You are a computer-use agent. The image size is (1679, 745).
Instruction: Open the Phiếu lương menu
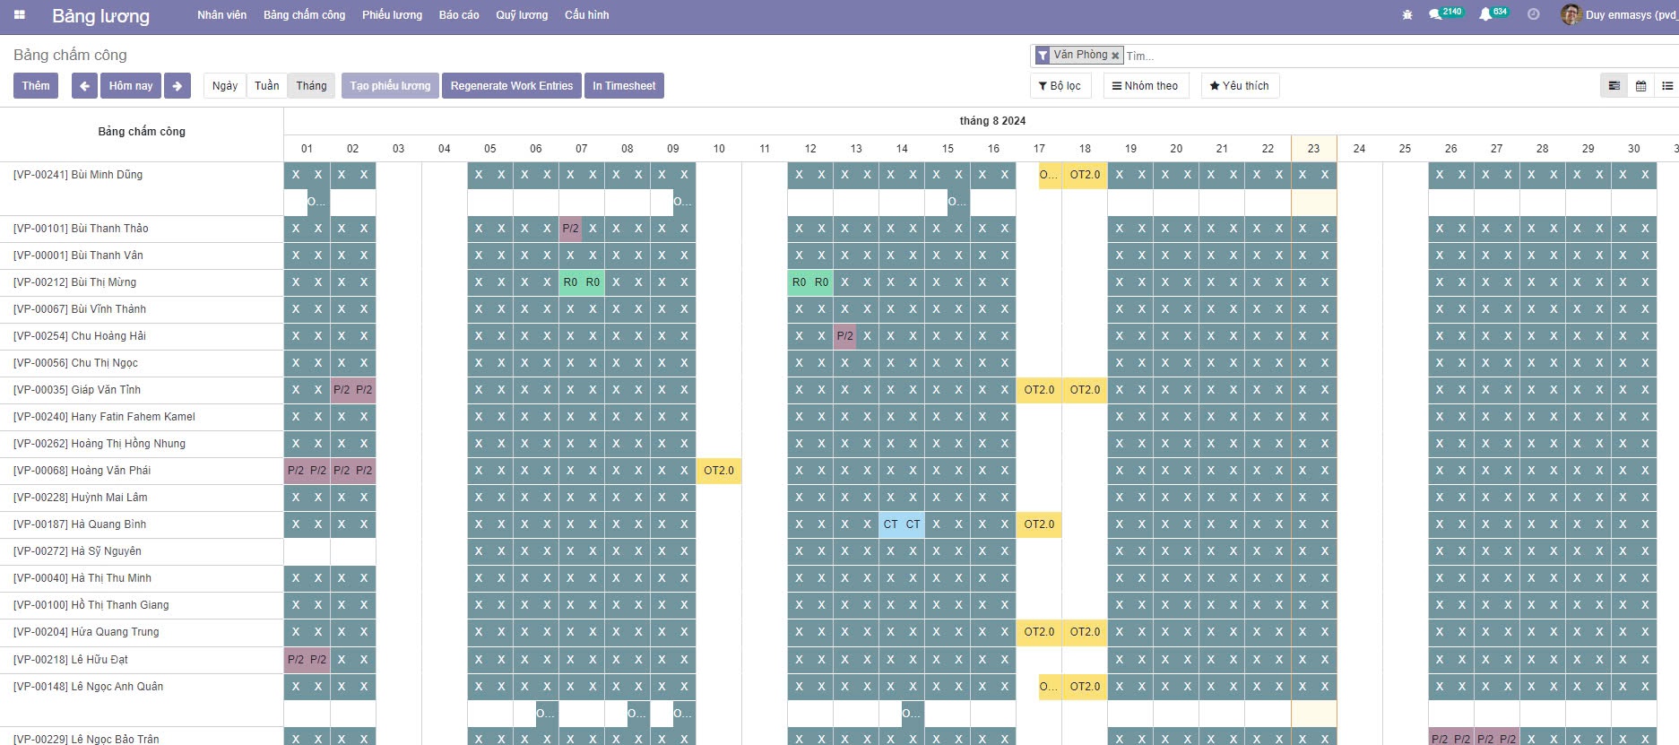(392, 15)
